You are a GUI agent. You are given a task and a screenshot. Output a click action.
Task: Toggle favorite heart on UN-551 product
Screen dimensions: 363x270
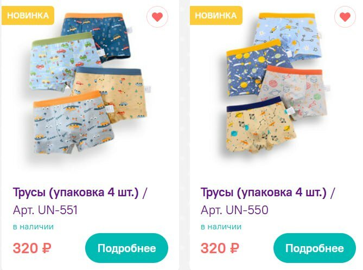pyautogui.click(x=157, y=17)
